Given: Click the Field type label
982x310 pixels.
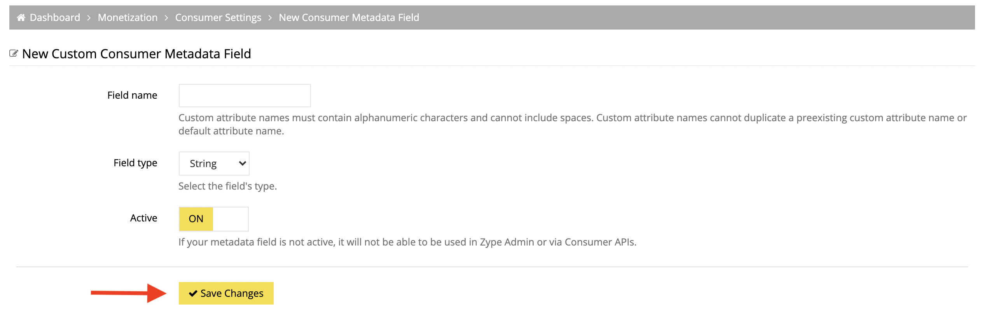Looking at the screenshot, I should [135, 163].
